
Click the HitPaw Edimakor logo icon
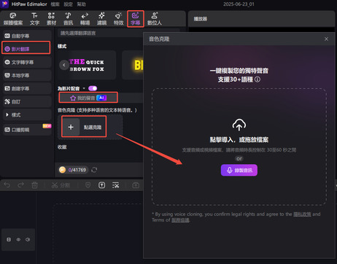(4, 4)
